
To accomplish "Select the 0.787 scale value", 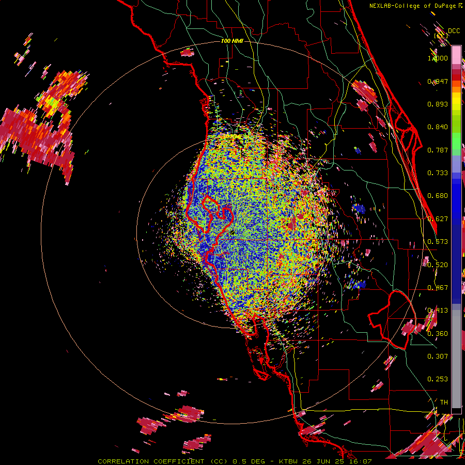I will point(438,150).
